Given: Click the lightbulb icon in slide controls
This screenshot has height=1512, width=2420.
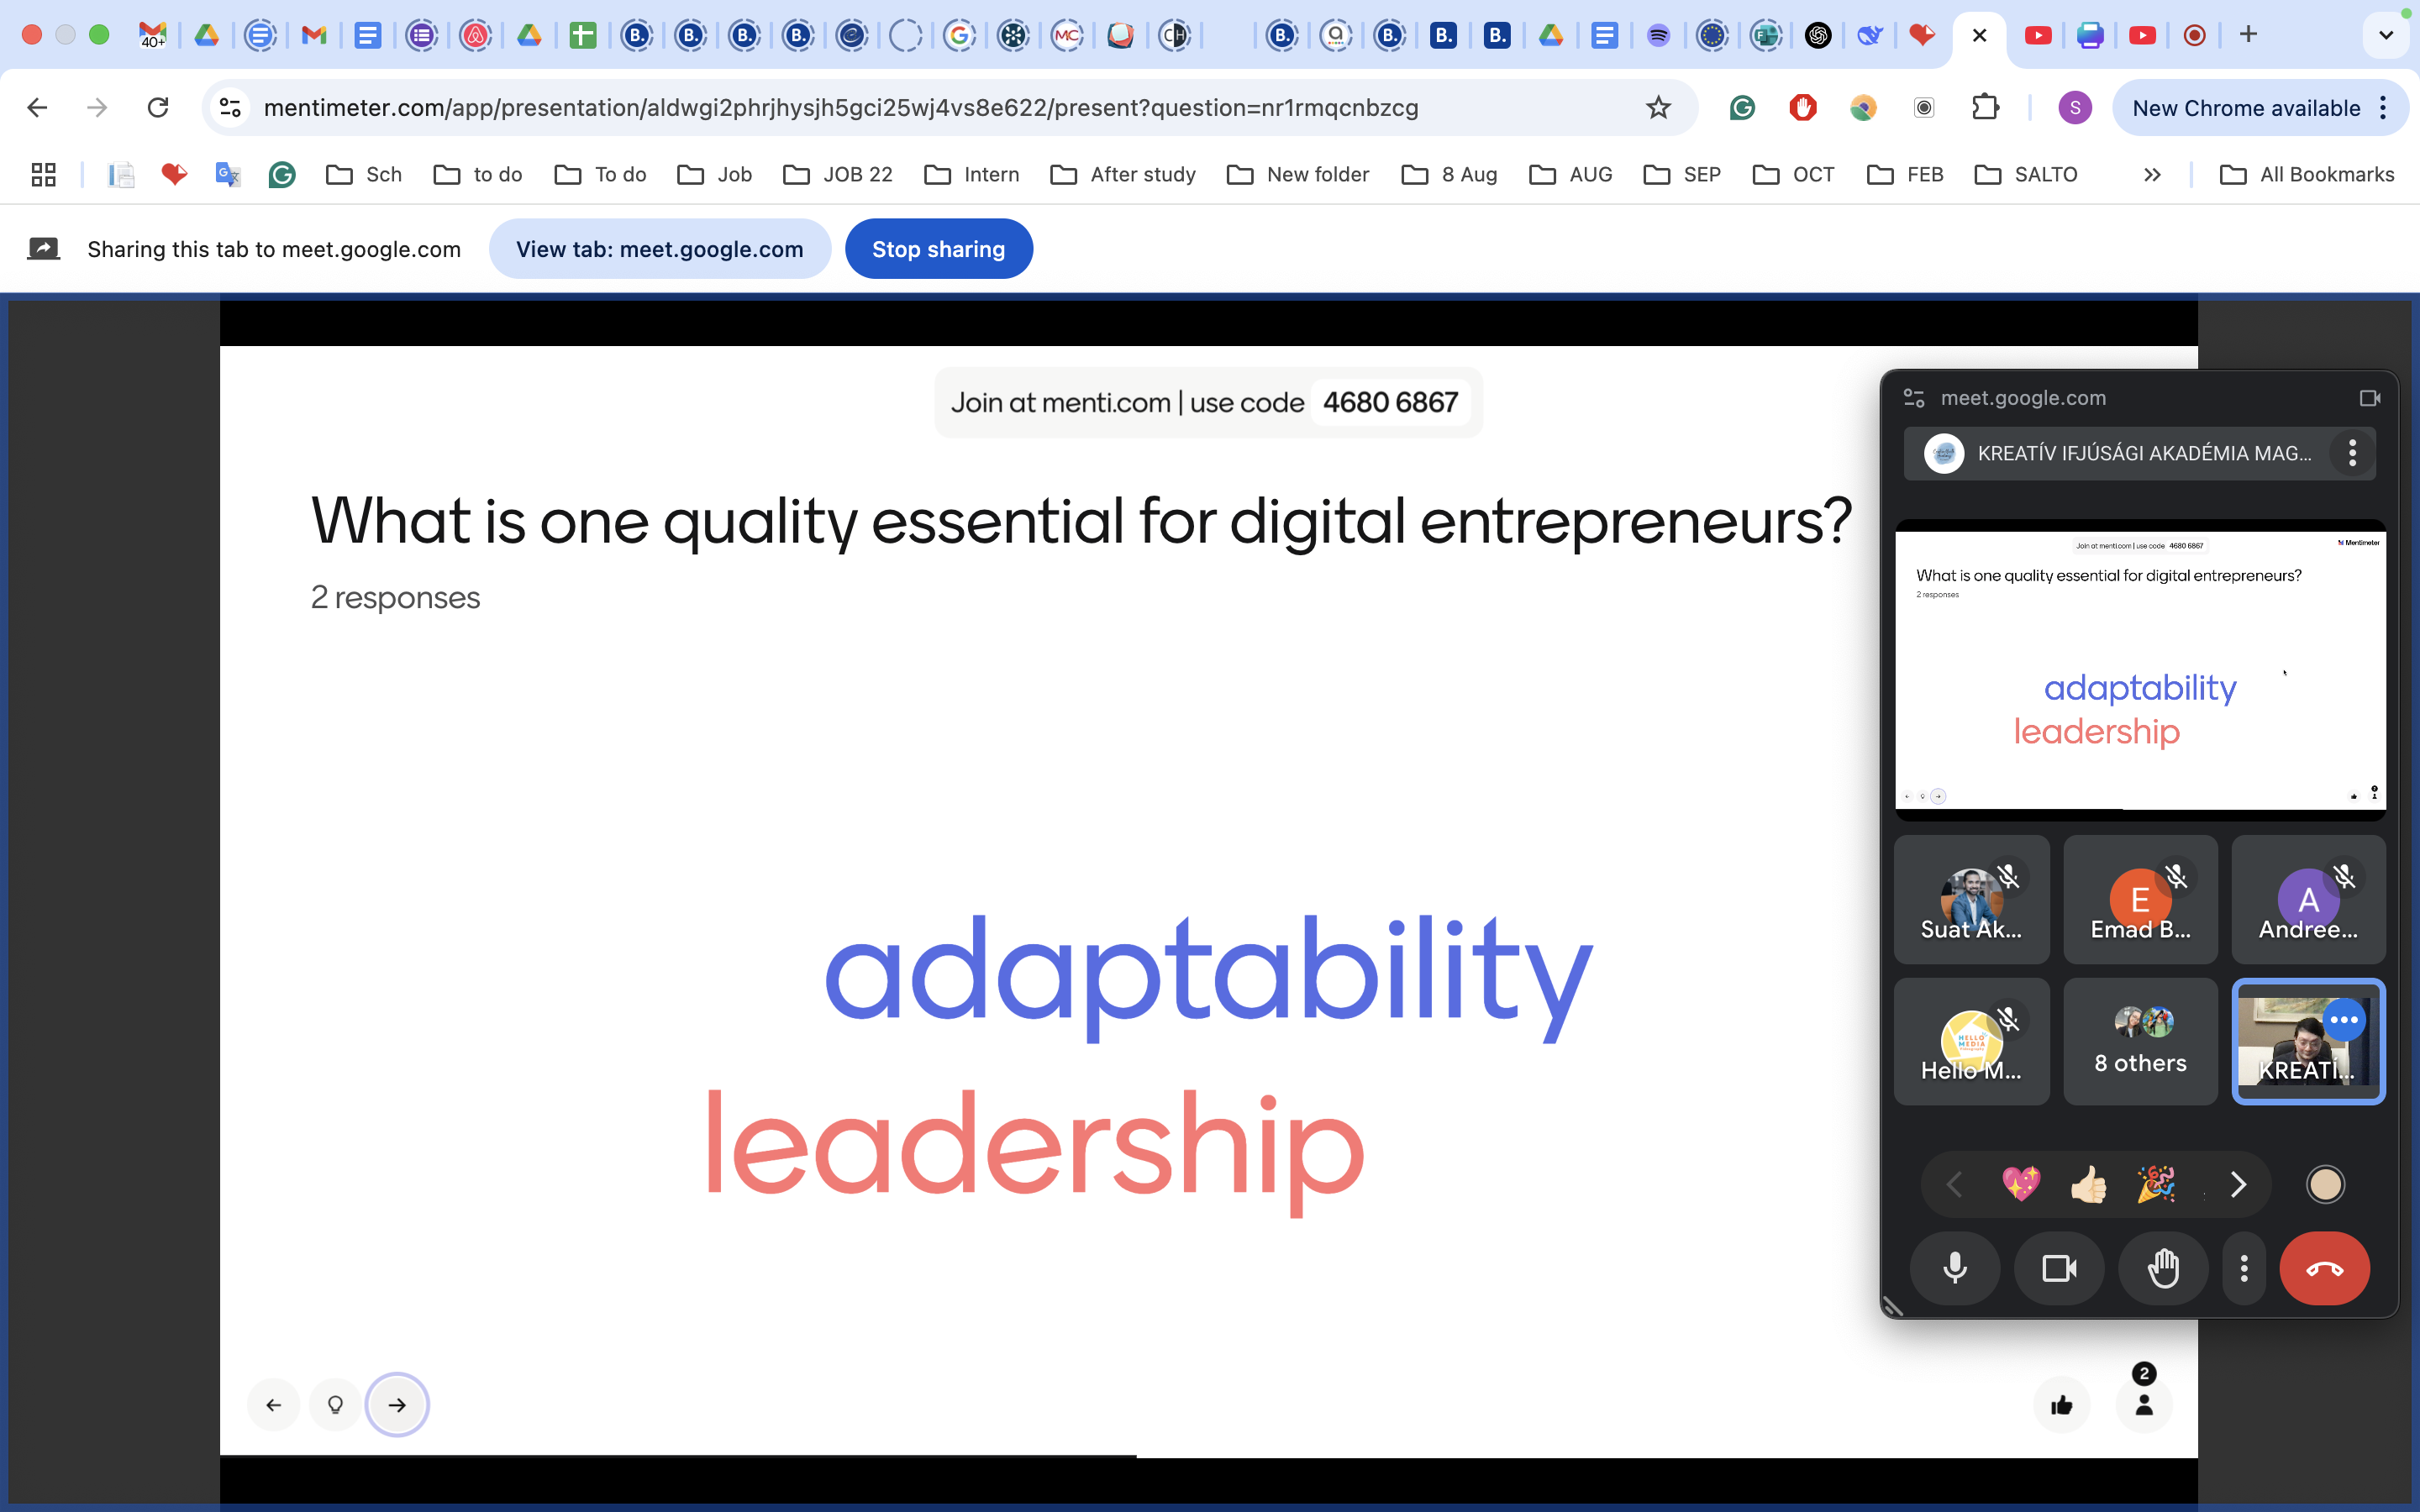Looking at the screenshot, I should pos(336,1405).
